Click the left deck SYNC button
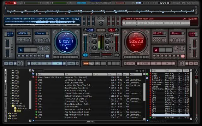Image resolution: width=202 pixels, height=126 pixels. click(x=71, y=64)
